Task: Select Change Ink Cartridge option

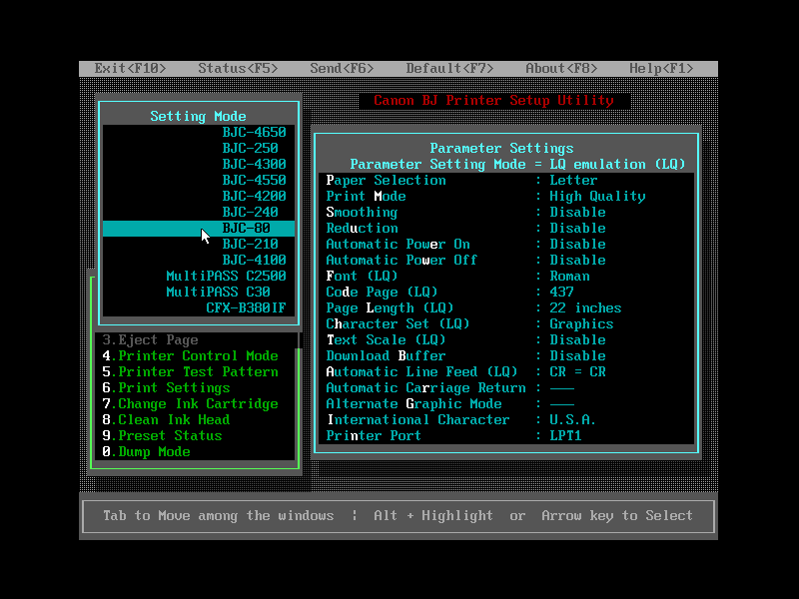Action: pyautogui.click(x=198, y=404)
